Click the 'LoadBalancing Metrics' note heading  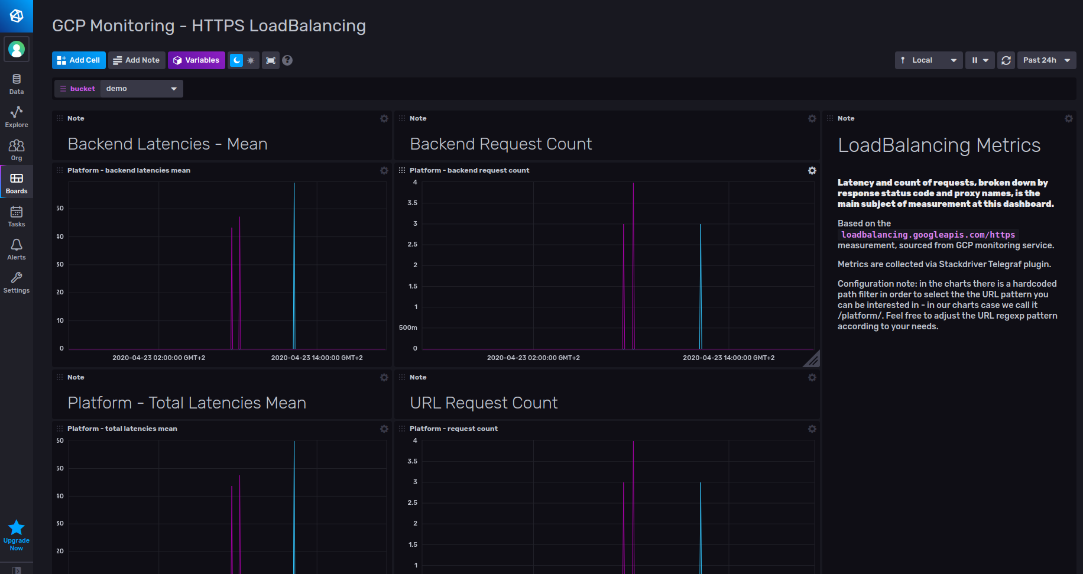939,145
